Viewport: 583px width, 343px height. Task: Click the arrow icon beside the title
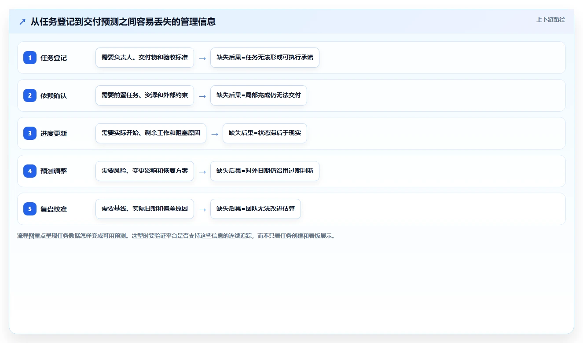tap(22, 22)
